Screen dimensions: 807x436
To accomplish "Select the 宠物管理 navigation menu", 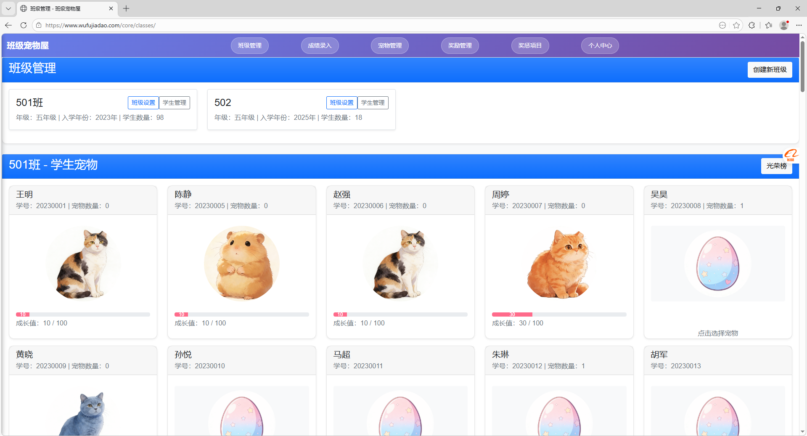I will point(389,45).
